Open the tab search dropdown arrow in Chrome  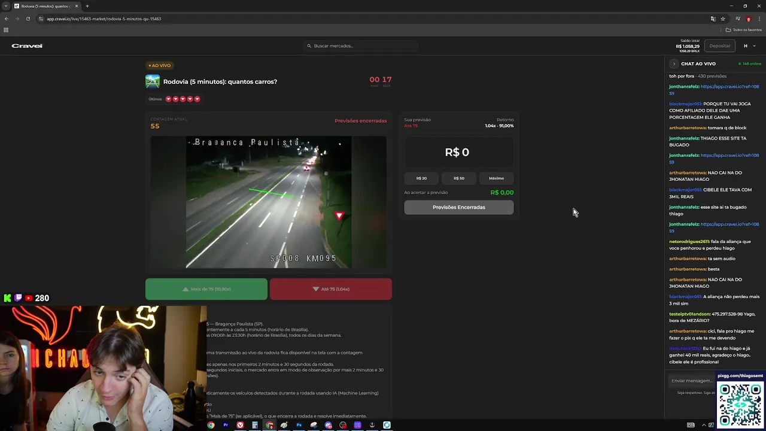(x=6, y=6)
